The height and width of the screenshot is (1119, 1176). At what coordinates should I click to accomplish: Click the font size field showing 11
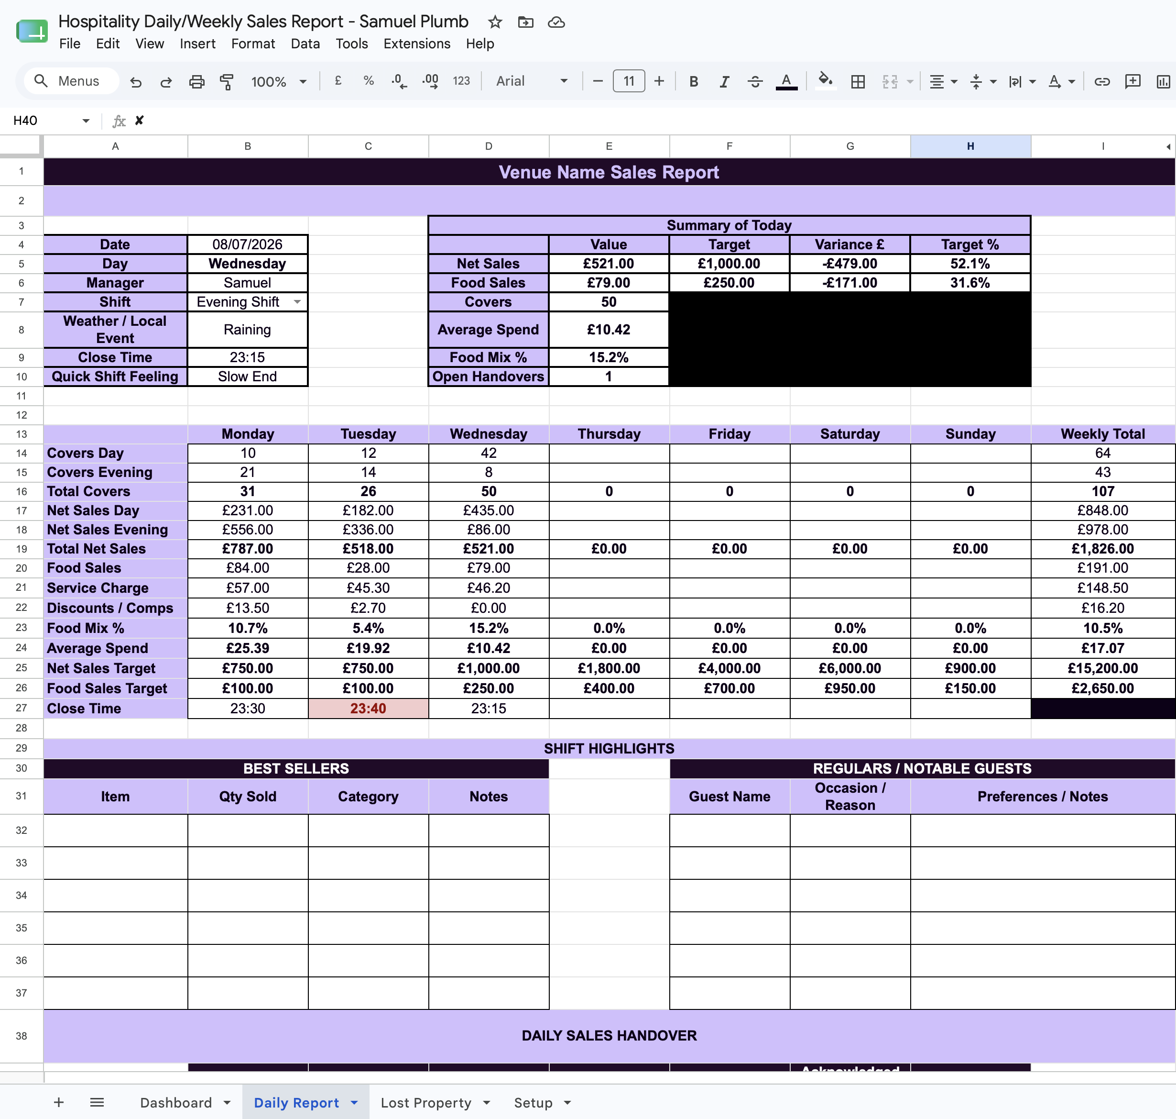pos(629,81)
